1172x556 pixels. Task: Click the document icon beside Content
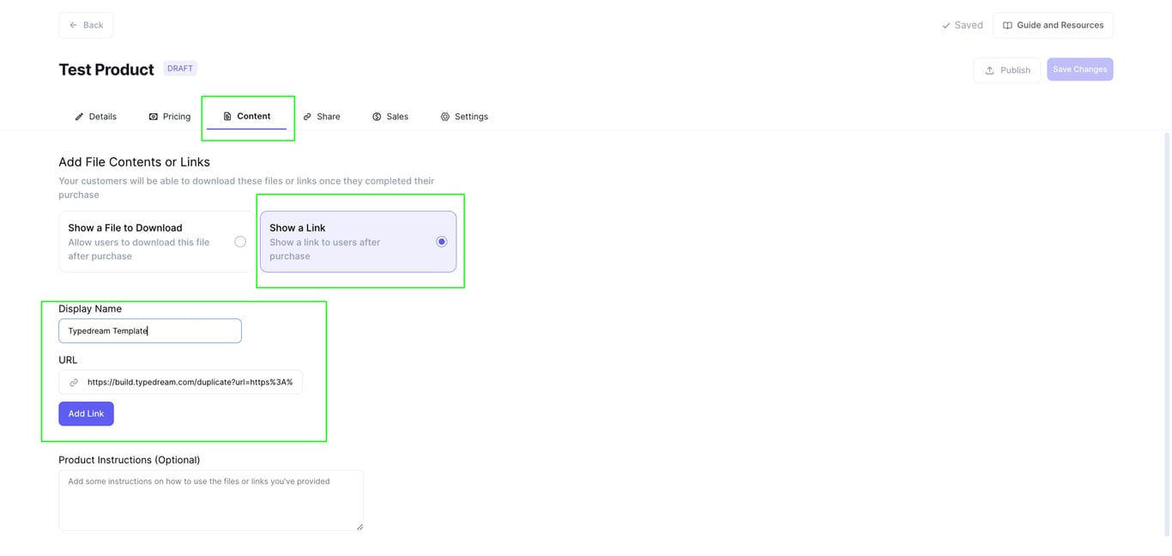(227, 117)
